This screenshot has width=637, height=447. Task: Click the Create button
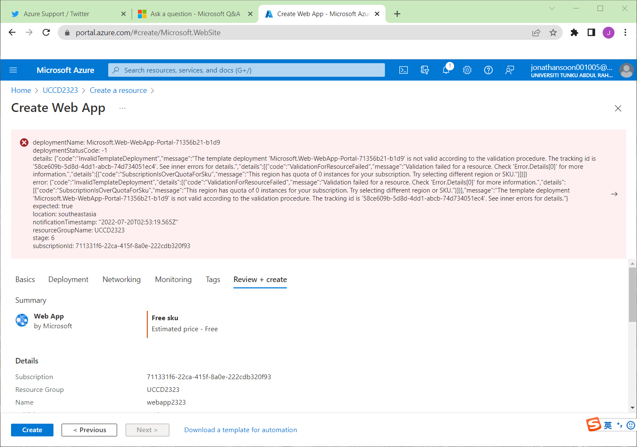(32, 430)
